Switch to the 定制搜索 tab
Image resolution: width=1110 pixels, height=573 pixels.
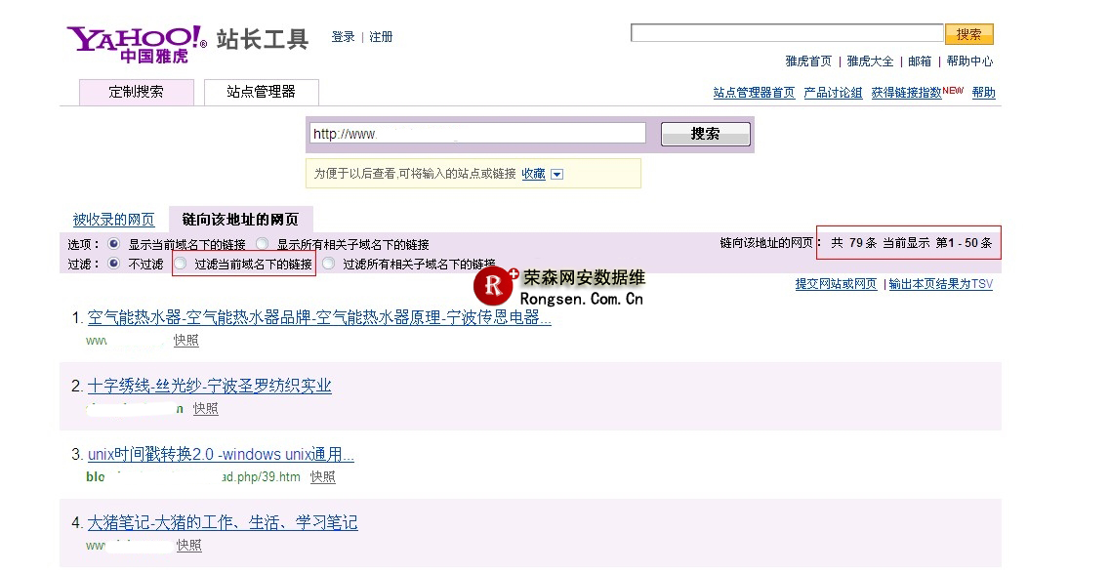[x=137, y=92]
